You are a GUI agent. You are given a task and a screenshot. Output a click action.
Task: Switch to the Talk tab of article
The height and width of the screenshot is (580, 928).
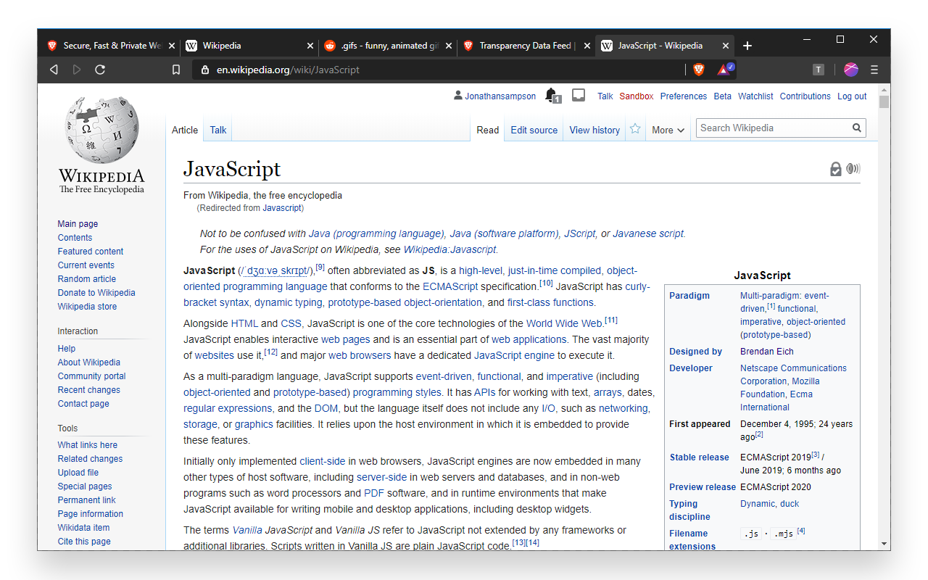point(218,130)
